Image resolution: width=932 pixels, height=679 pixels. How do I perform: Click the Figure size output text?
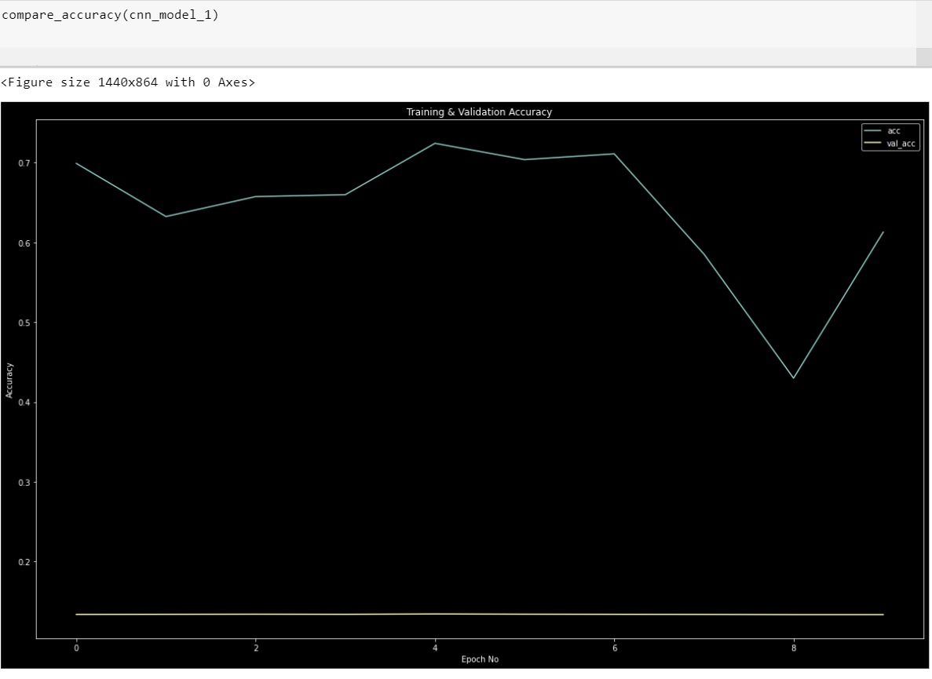point(128,82)
